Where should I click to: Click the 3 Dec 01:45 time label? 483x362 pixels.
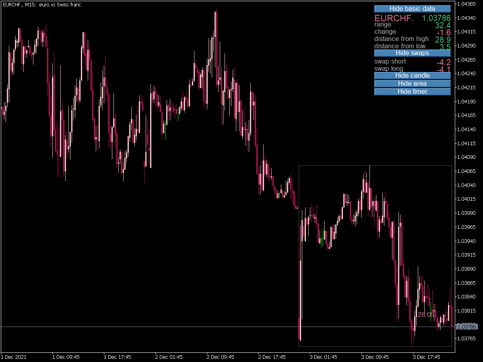(x=324, y=357)
